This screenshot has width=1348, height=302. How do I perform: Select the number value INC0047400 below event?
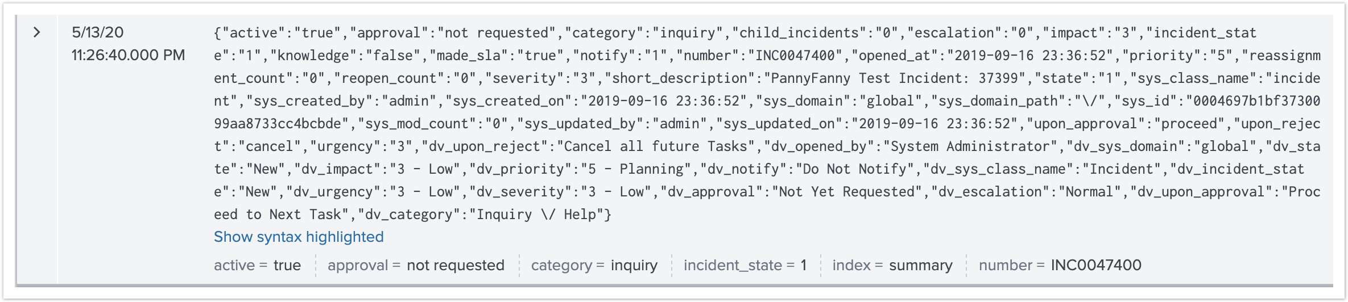[1096, 265]
